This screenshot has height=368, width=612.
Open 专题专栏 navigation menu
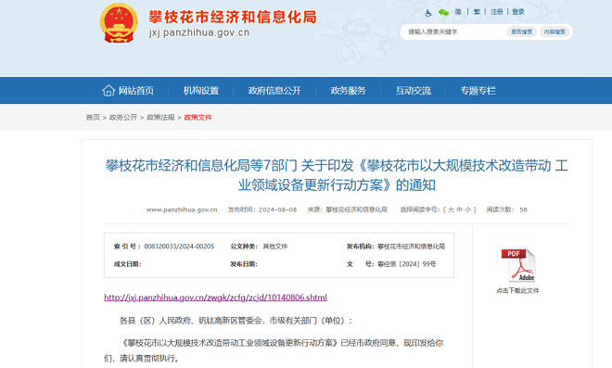click(x=478, y=91)
